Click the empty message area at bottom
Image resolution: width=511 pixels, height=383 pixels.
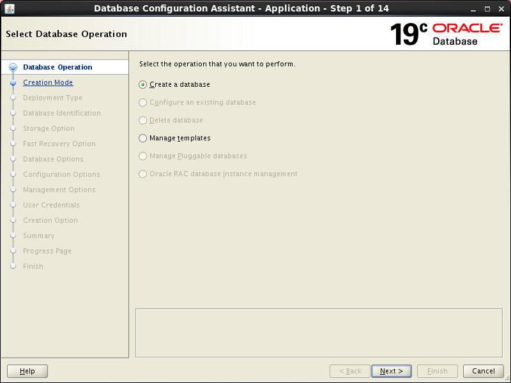[319, 333]
